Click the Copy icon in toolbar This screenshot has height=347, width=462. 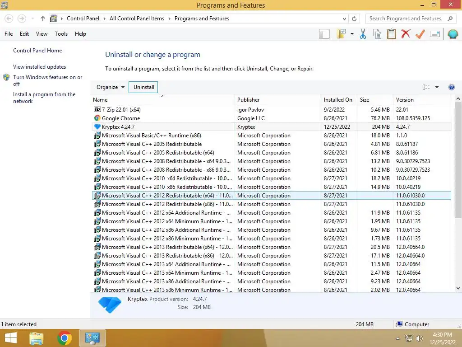click(377, 34)
